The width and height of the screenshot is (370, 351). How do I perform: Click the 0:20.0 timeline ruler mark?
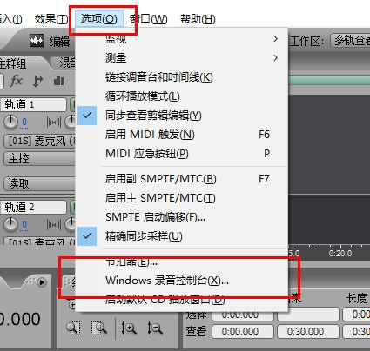click(340, 254)
